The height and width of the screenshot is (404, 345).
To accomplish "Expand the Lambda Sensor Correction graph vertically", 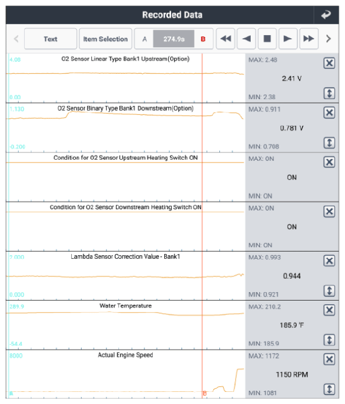I will 329,291.
